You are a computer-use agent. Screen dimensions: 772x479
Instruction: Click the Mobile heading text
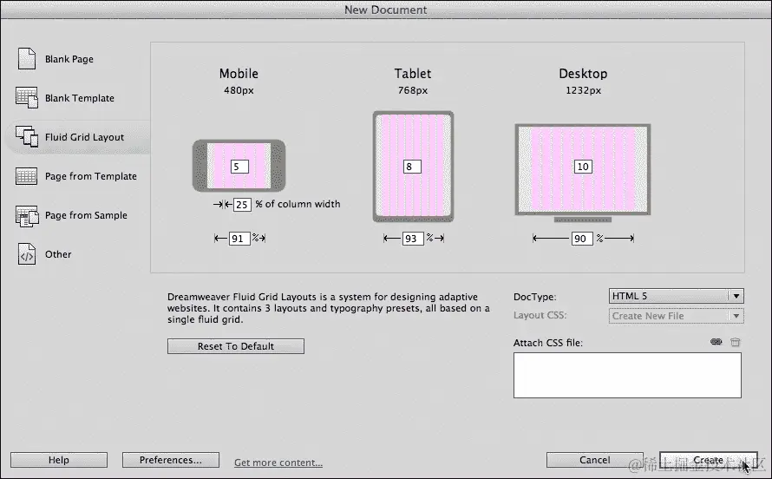pyautogui.click(x=239, y=74)
